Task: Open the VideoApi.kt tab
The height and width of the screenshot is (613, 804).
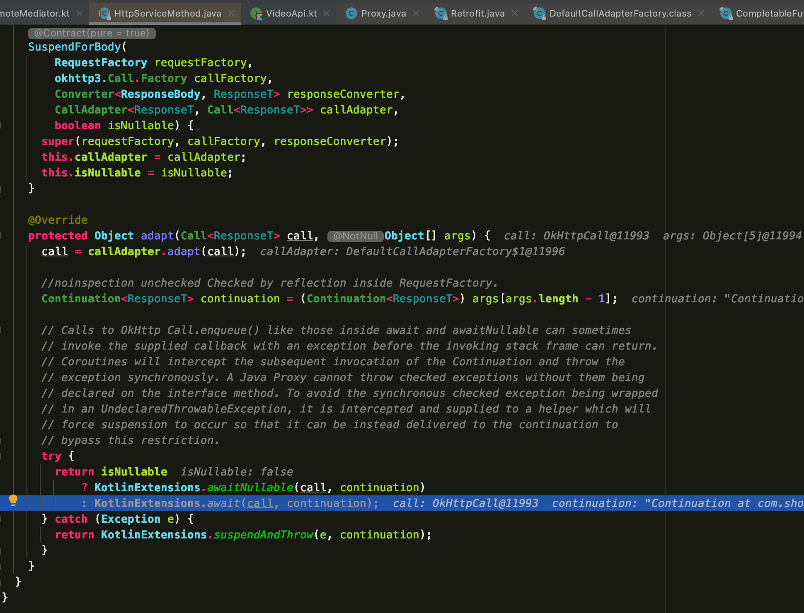Action: coord(291,13)
